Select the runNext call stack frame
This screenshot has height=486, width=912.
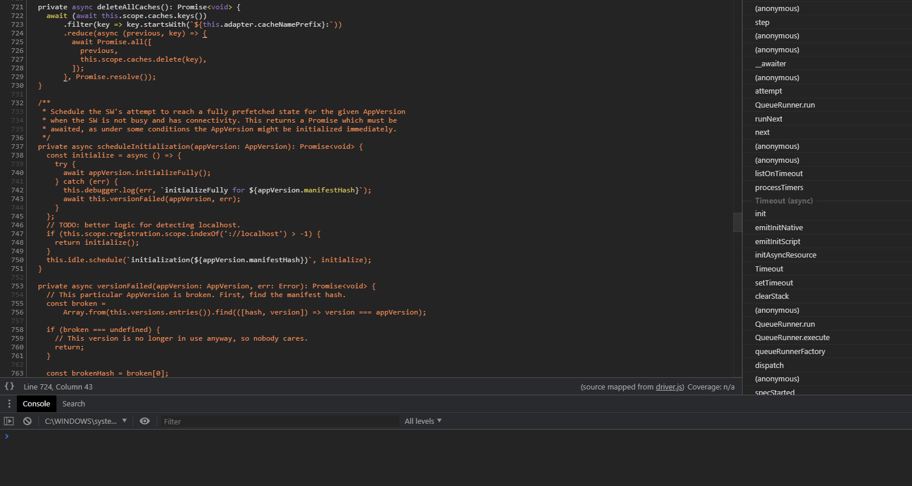tap(827, 119)
